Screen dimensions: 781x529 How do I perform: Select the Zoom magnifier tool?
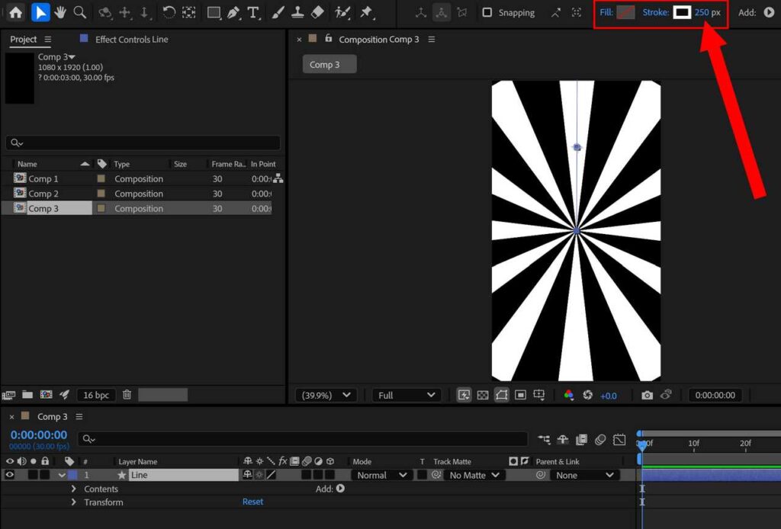coord(79,12)
